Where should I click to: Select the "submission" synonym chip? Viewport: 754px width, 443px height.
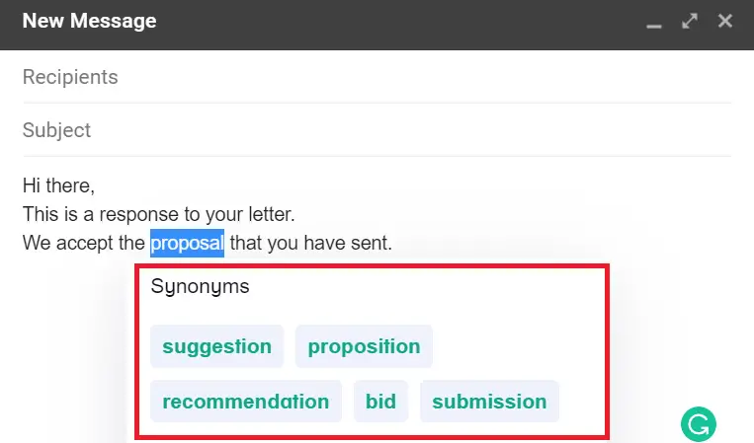tap(489, 402)
